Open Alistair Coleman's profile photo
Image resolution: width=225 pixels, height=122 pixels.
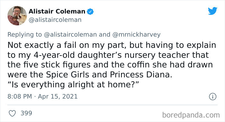click(x=17, y=16)
